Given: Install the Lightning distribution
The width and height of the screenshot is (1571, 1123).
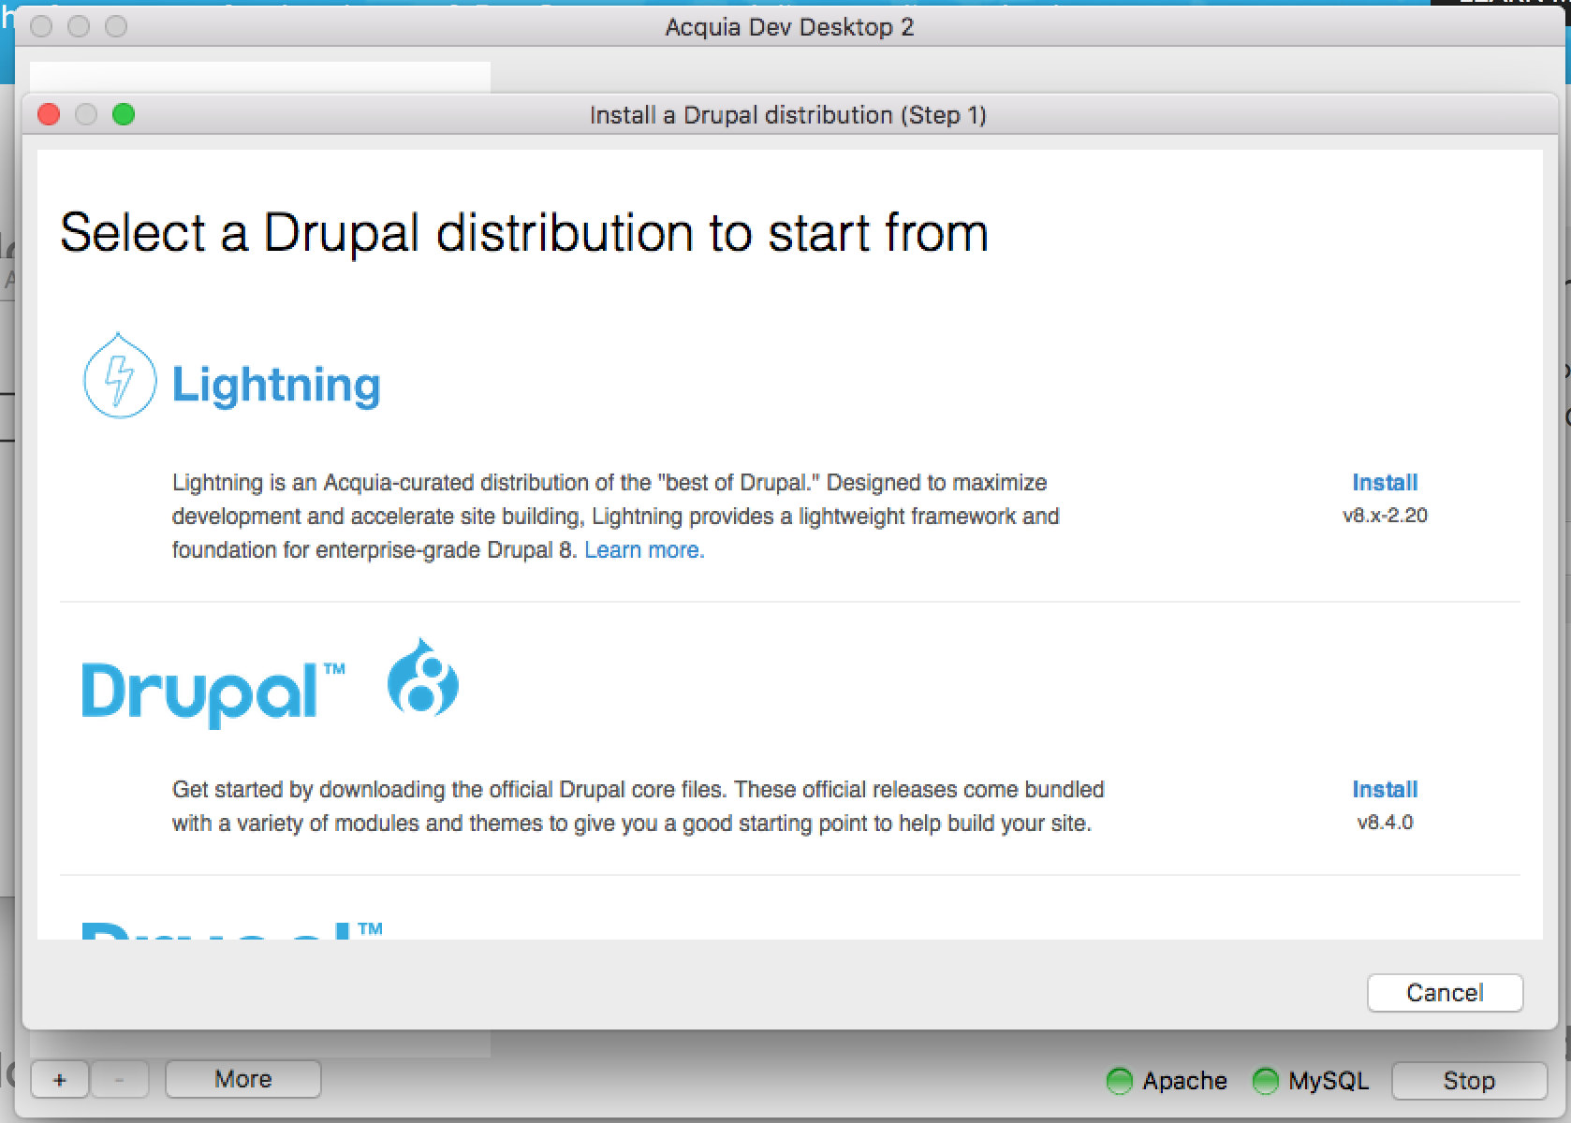Looking at the screenshot, I should pos(1385,483).
